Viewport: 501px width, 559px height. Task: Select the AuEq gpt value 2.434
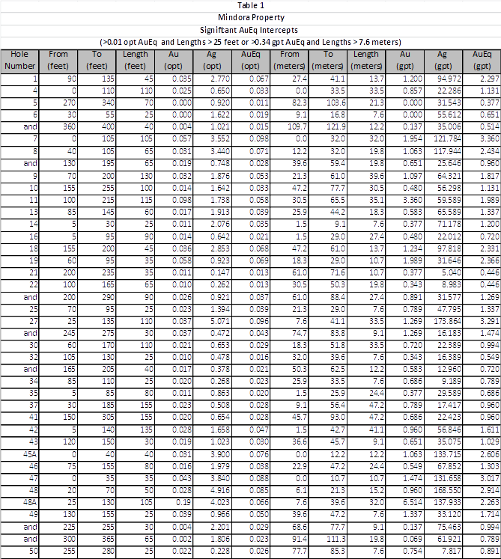(489, 151)
